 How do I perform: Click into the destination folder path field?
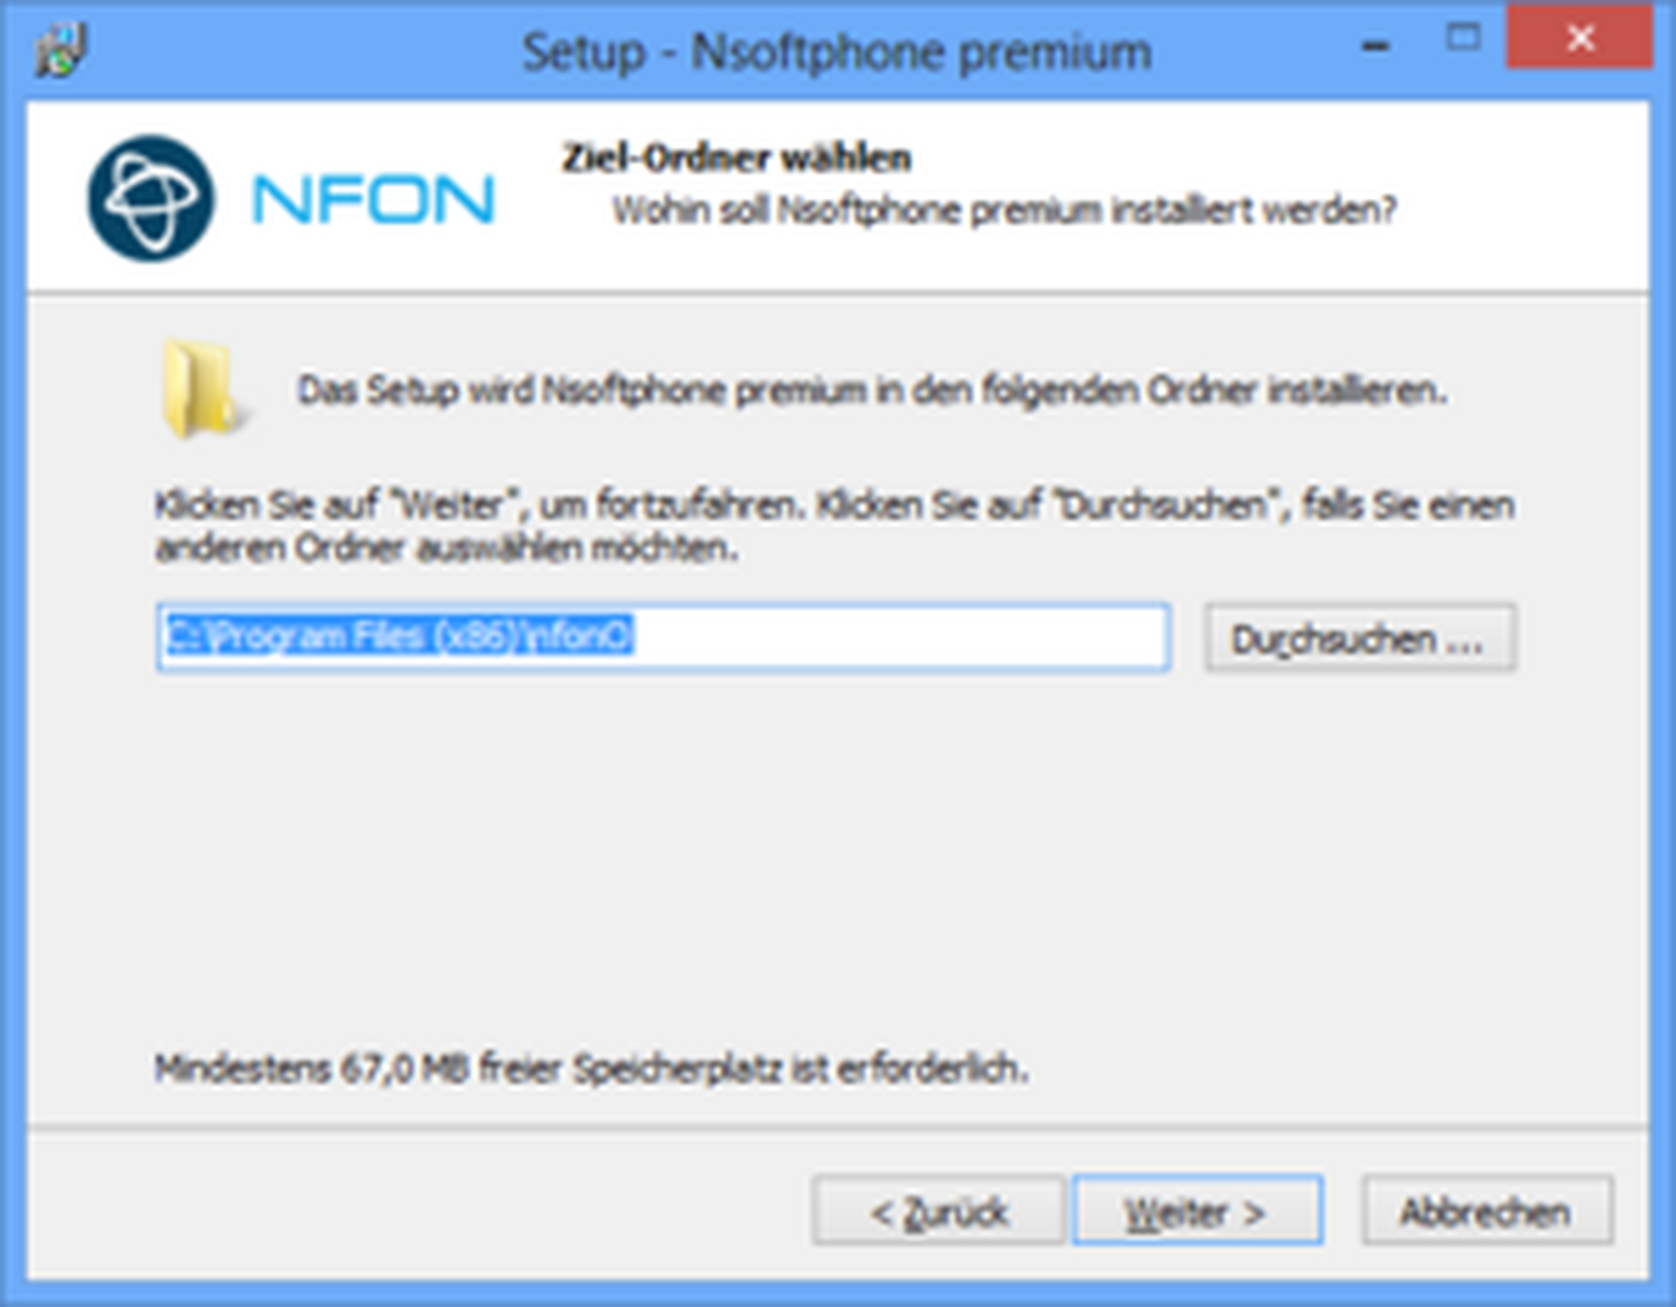click(663, 638)
